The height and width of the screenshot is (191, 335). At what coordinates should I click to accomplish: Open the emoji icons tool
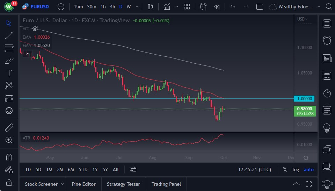click(x=9, y=111)
